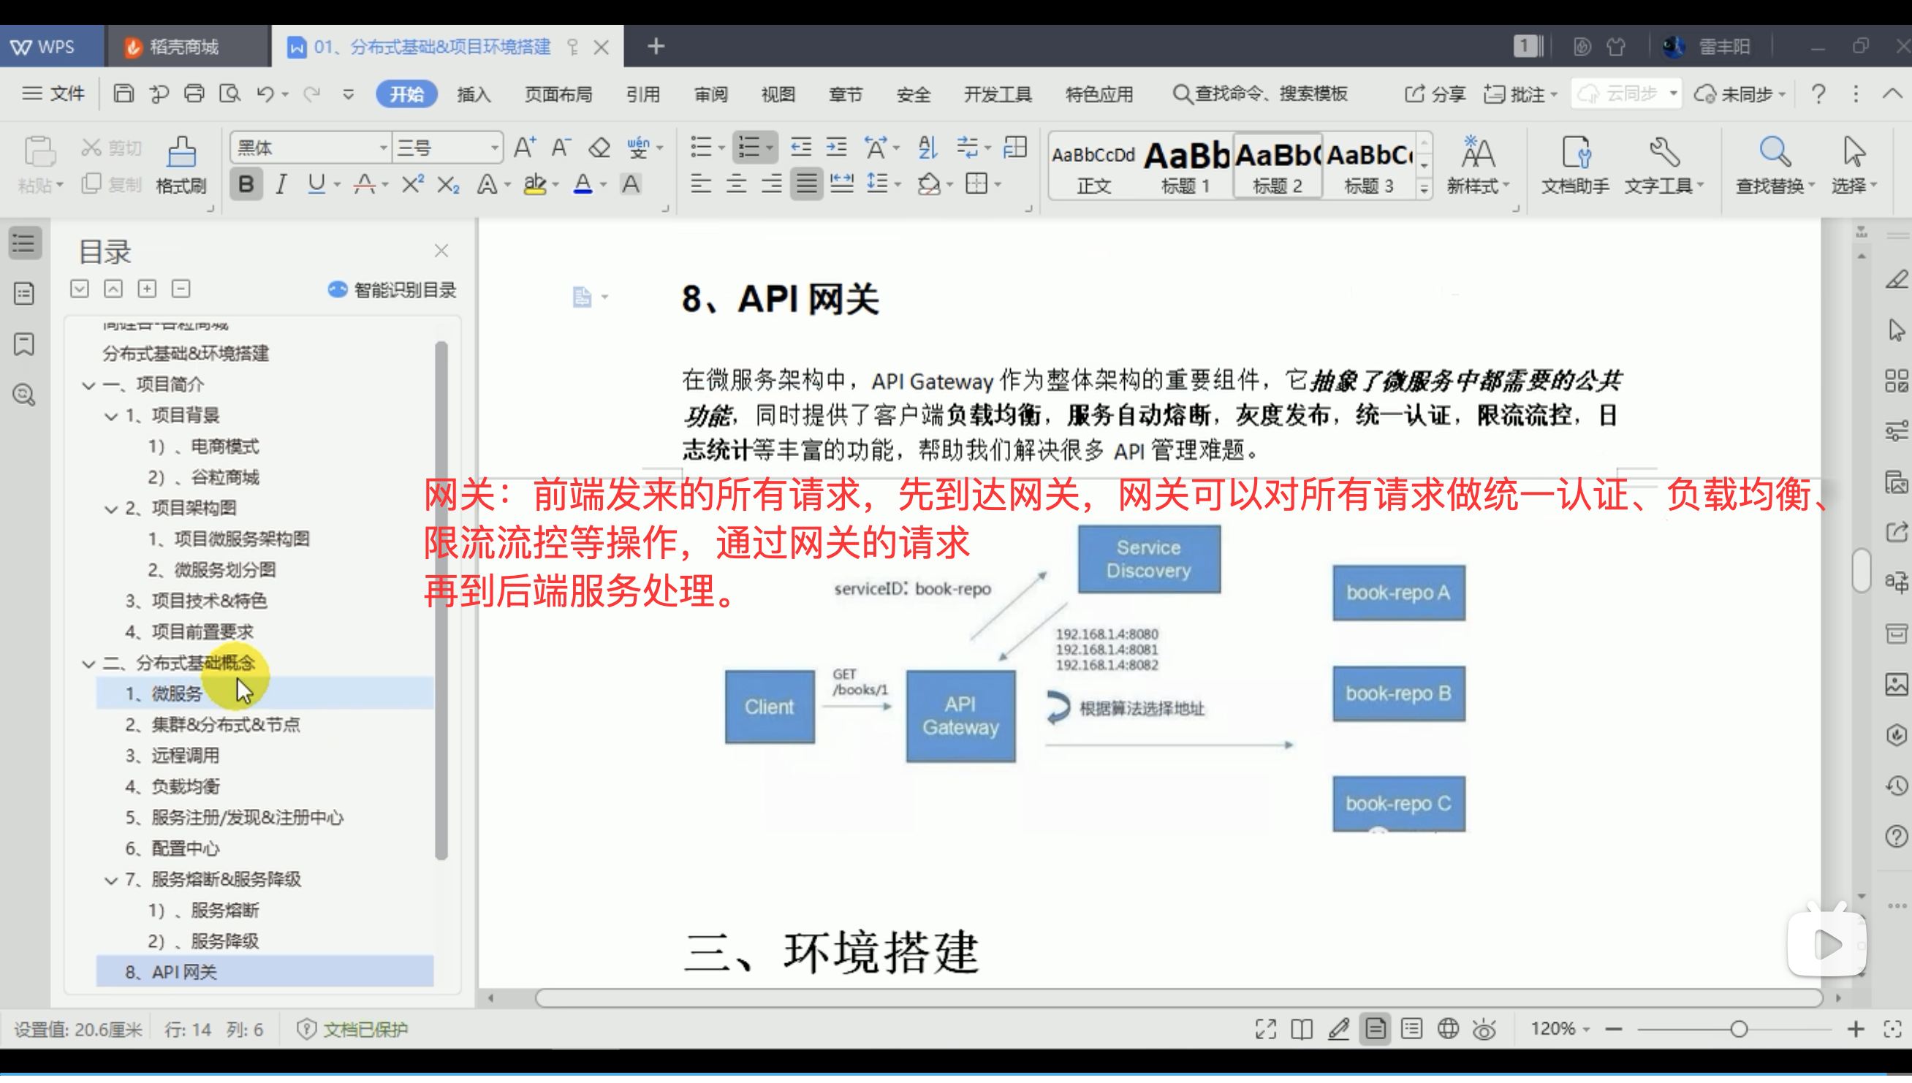Click the superscript X² icon

tap(411, 184)
